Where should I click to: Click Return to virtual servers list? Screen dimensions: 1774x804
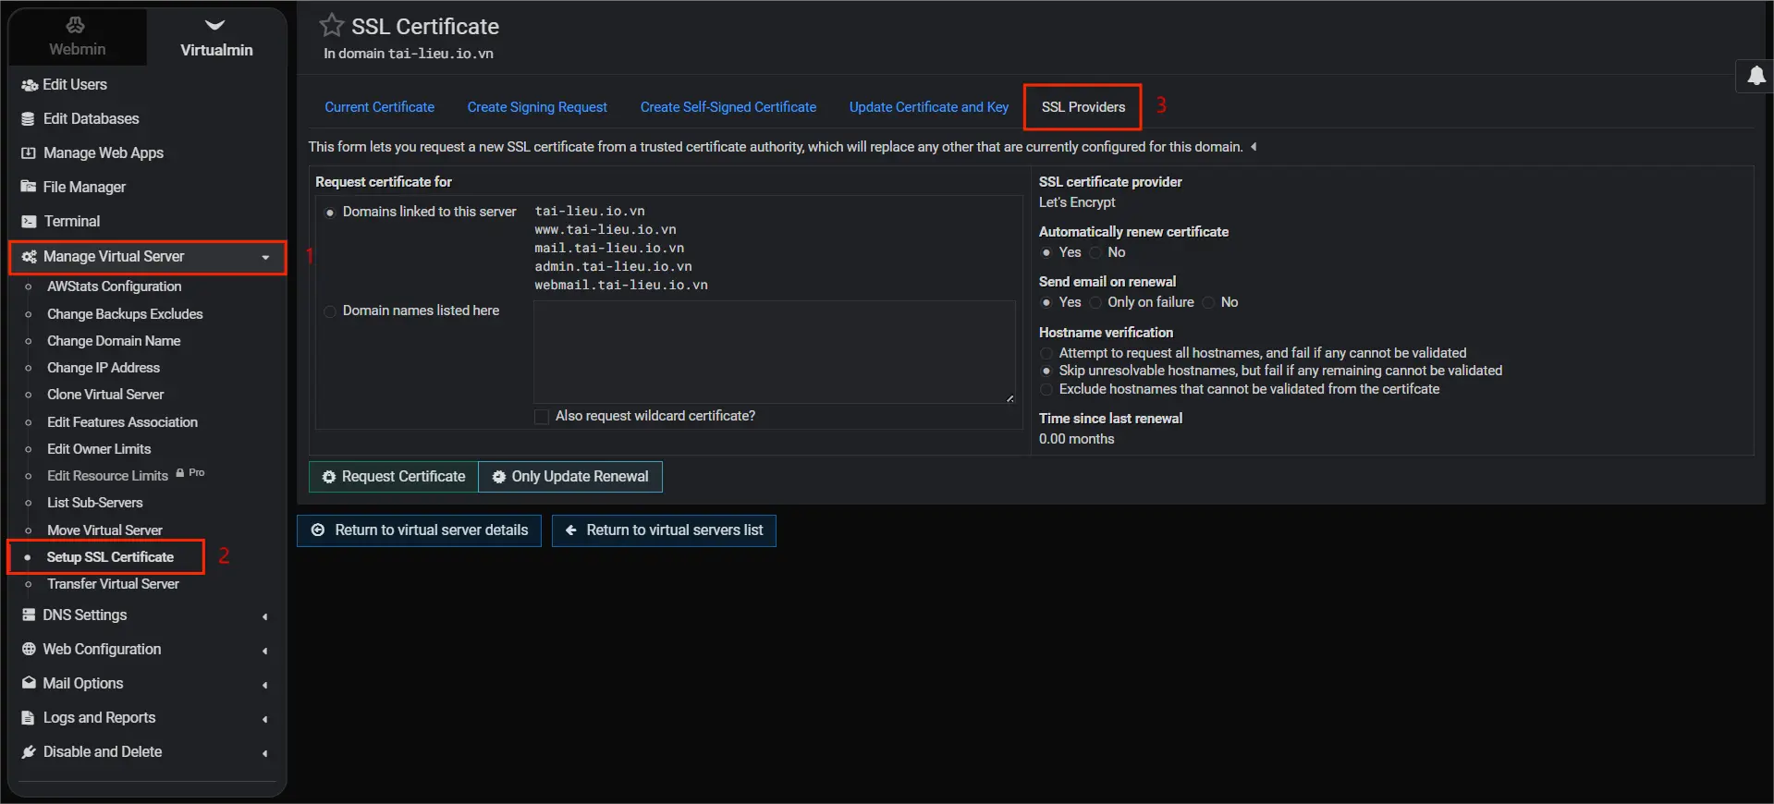click(x=664, y=530)
